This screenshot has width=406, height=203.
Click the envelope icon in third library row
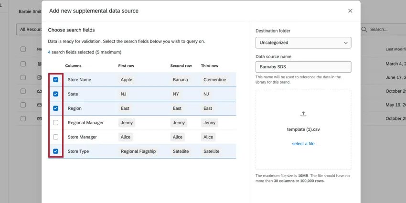39,91
